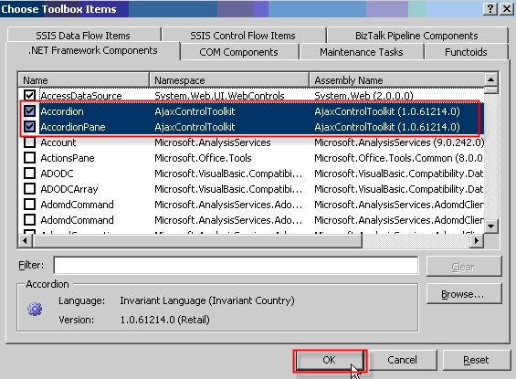This screenshot has height=379, width=516.
Task: Select the ActionsPane row name
Action: coord(68,158)
